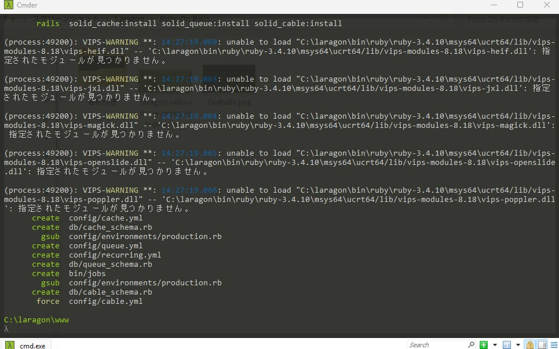
Task: Select the cmd.exe console tab
Action: click(25, 345)
